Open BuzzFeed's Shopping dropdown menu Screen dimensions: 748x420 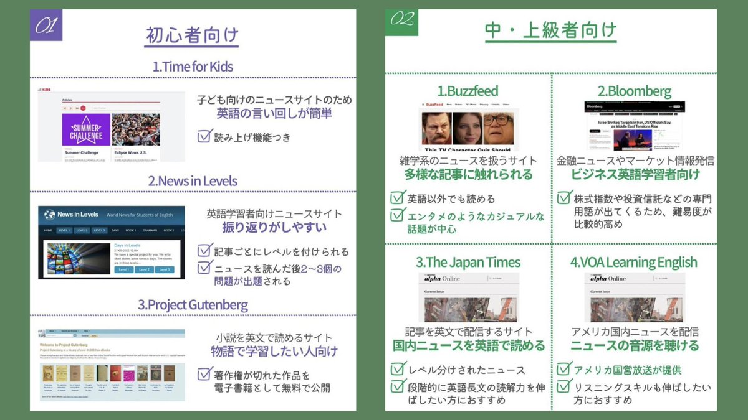pyautogui.click(x=484, y=105)
